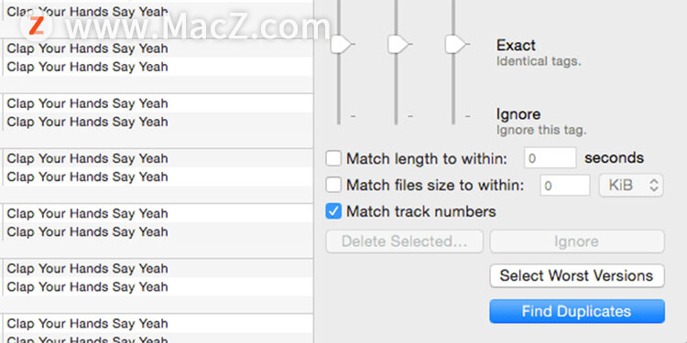Screen dimensions: 687x343
Task: Click the seconds input field for length
Action: [x=551, y=158]
